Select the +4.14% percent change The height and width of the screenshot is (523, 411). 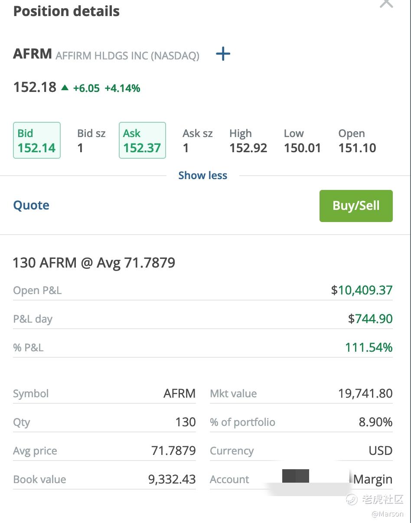pyautogui.click(x=122, y=88)
